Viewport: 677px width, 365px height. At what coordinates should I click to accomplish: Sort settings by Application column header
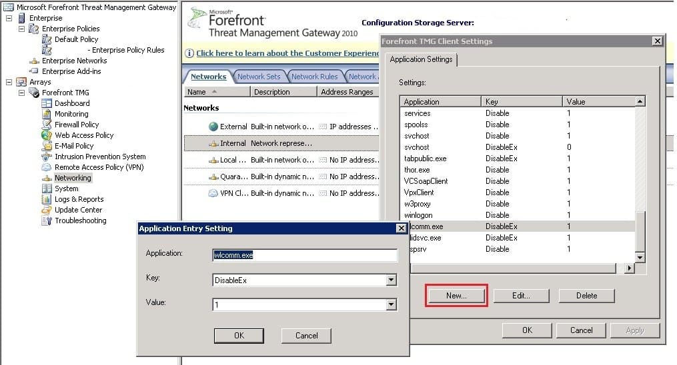coord(440,102)
